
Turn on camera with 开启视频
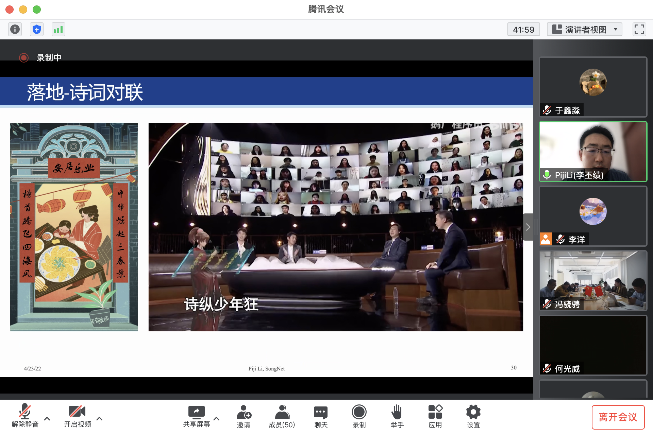tap(78, 416)
